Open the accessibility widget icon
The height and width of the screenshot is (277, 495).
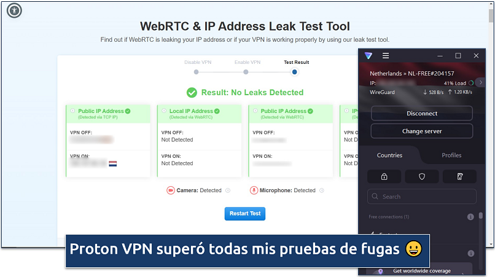[x=14, y=10]
